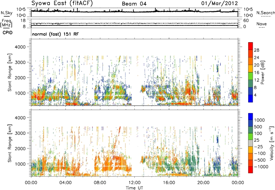Click the "Power [dB]" colorbar title
The height and width of the screenshot is (190, 275).
263,72
